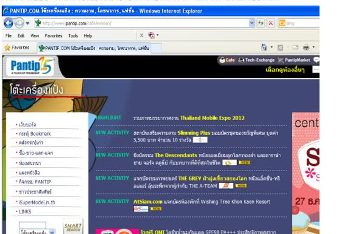Open the แผงหนังสือ sidebar link

[29, 173]
